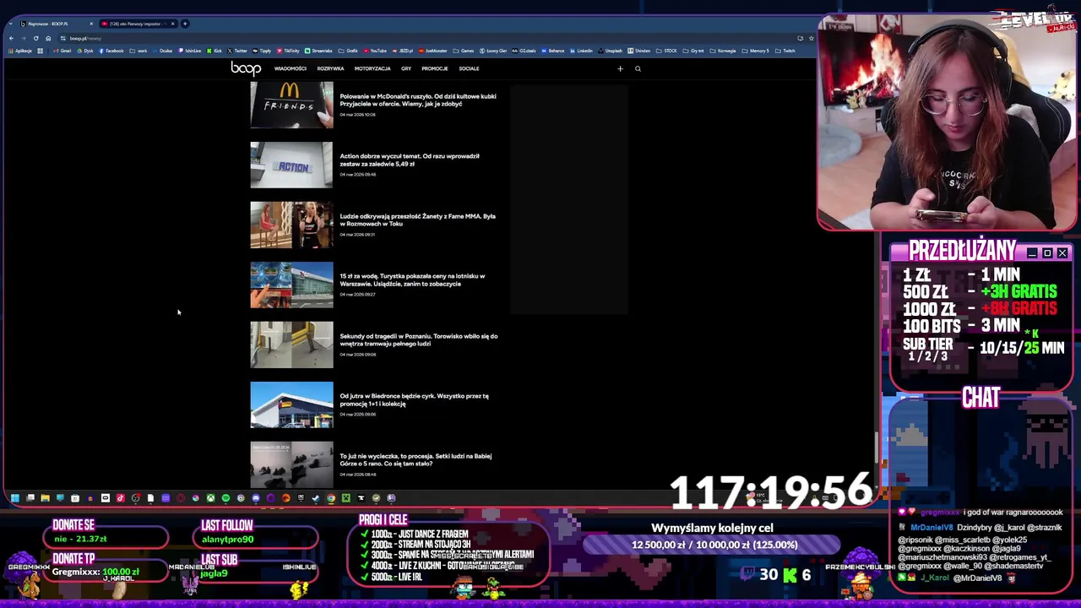
Task: Click the boop site logo
Action: point(246,68)
